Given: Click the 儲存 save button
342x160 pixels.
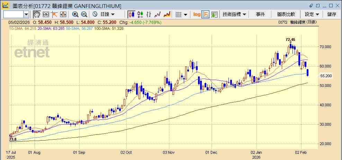Looking at the screenshot, I should coord(332,15).
